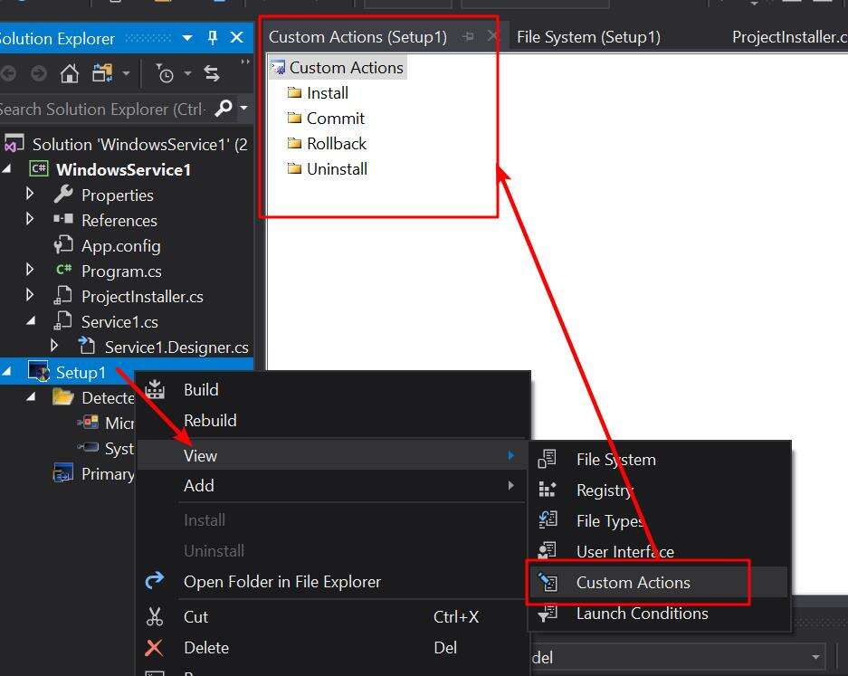The width and height of the screenshot is (848, 676).
Task: Select the Uninstall folder in Custom Actions
Action: tap(337, 168)
